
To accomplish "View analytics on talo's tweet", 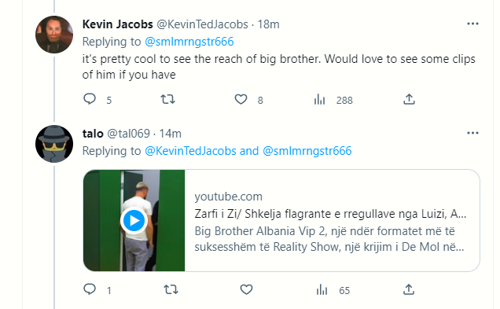I will point(322,290).
